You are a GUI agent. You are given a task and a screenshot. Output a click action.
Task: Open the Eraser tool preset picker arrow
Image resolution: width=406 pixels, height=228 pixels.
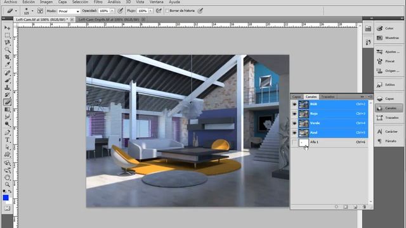pyautogui.click(x=16, y=11)
